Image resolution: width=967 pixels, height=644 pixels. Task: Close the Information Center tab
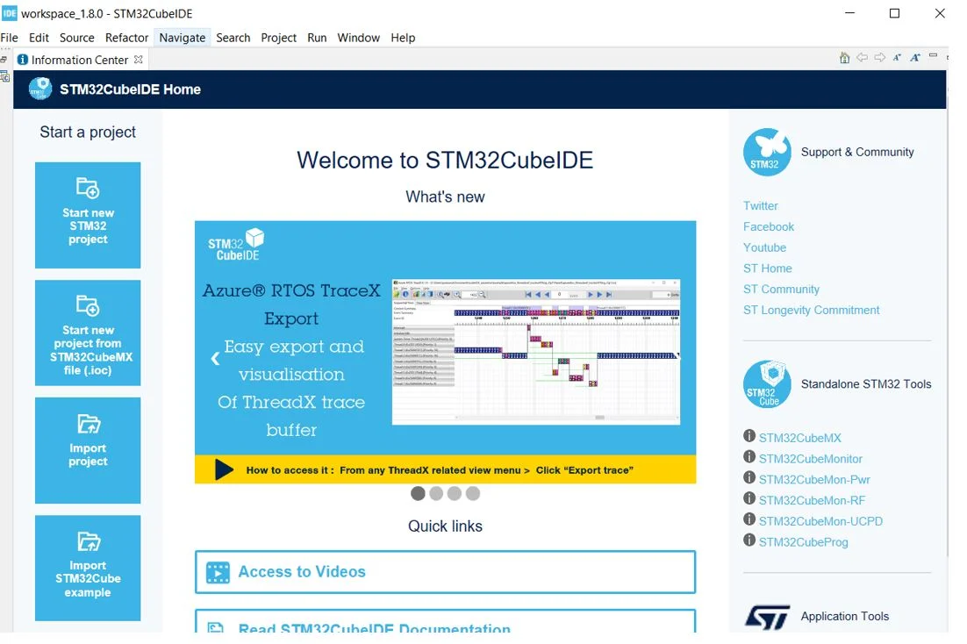tap(139, 60)
